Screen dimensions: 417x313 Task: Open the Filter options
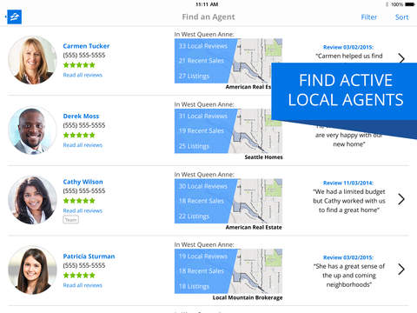(368, 17)
